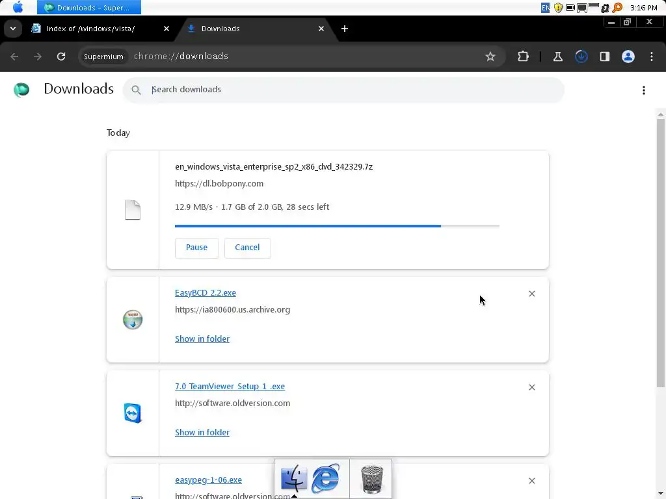The width and height of the screenshot is (666, 499).
Task: Click the 3:16 PM clock
Action: tap(644, 8)
